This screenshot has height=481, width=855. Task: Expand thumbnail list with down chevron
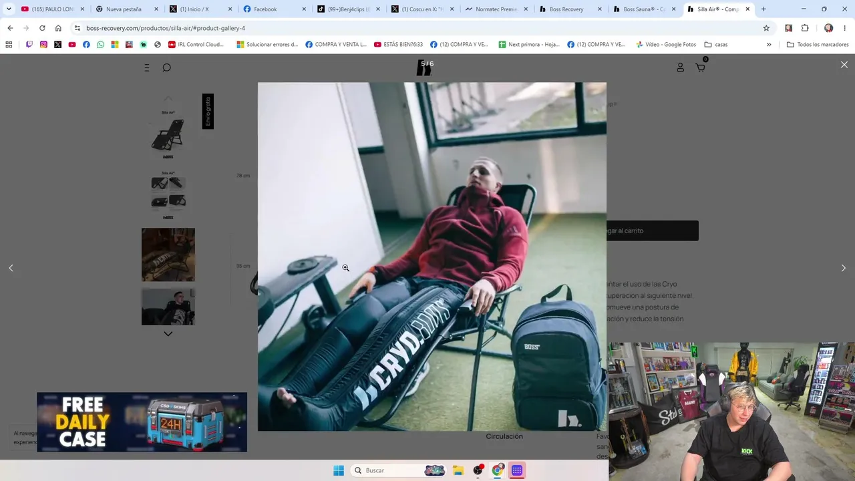168,334
